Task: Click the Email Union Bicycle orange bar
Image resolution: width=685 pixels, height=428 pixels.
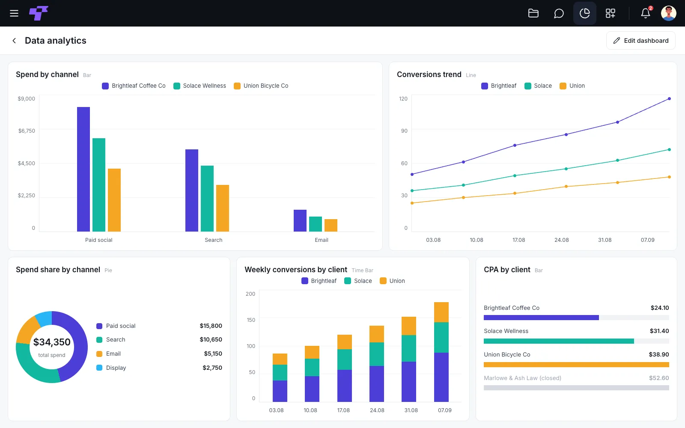Action: tap(331, 225)
